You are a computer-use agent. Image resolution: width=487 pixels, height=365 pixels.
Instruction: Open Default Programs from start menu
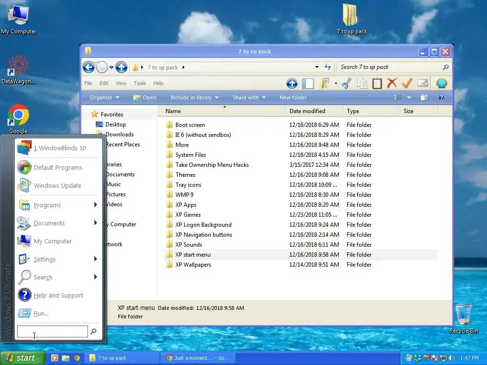click(x=58, y=167)
